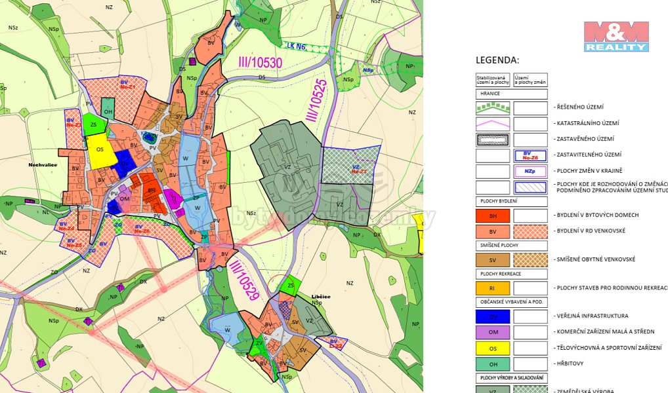Select the green OH legend swatch

point(493,364)
